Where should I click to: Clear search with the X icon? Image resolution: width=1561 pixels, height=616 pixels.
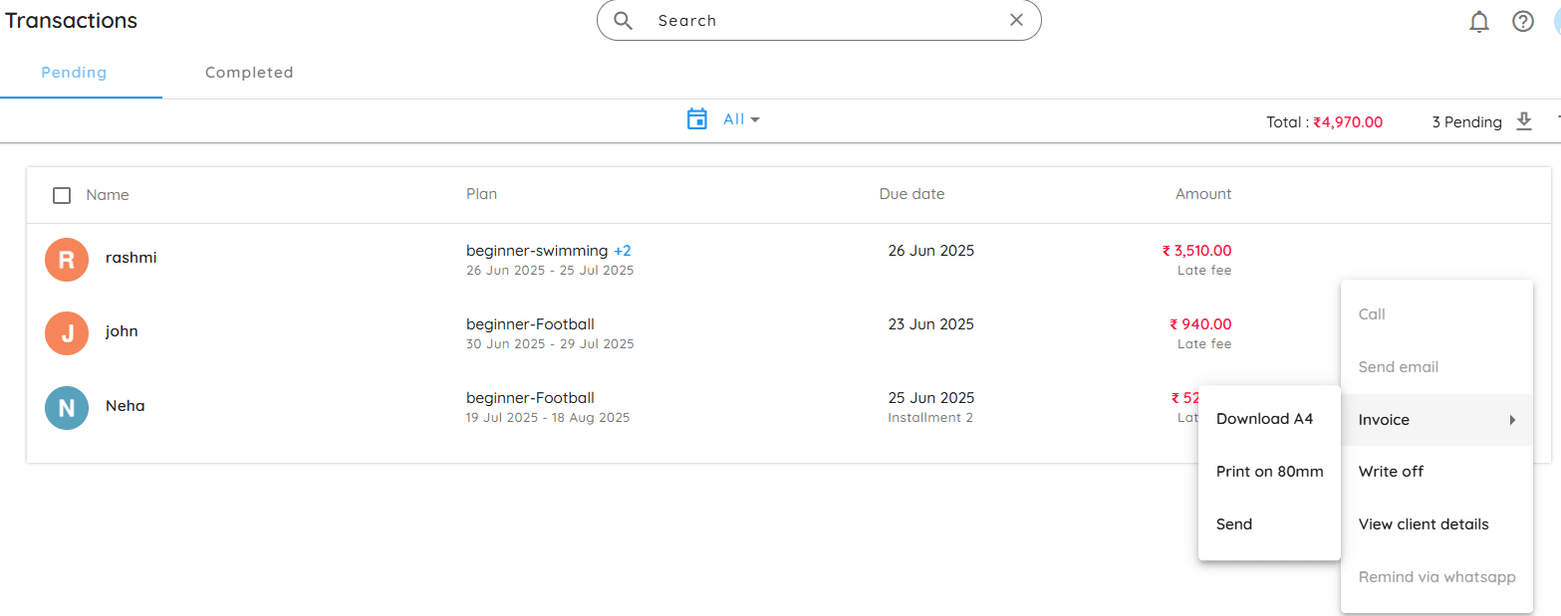click(1016, 20)
